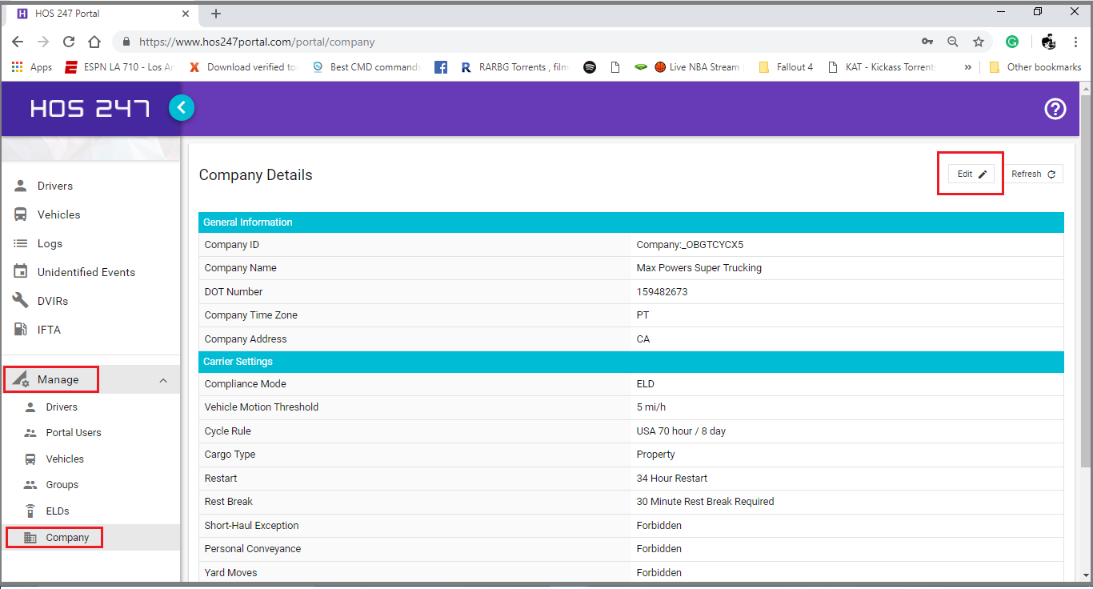Close the HOS 247 Portal tab

(186, 14)
